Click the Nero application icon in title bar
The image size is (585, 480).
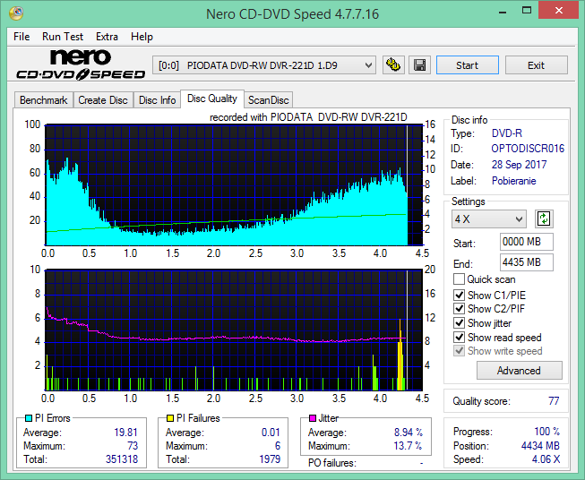(16, 13)
